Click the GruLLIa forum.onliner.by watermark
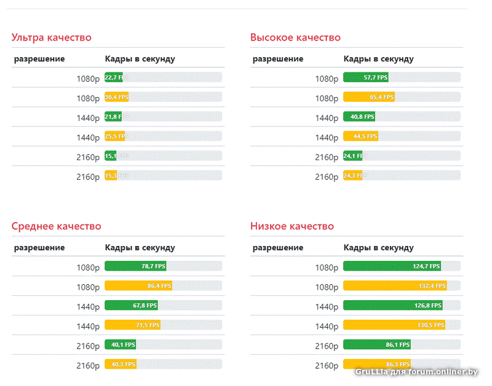The width and height of the screenshot is (492, 386). (416, 372)
